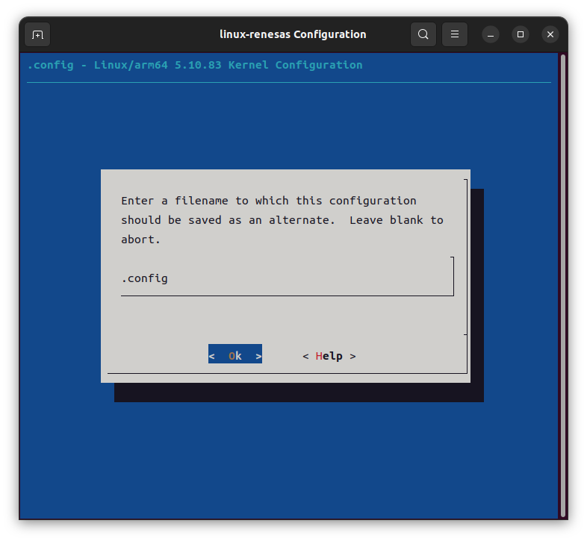Click the dark dialog shadow below the dialog
Viewport: 587px width, 541px height.
[299, 393]
